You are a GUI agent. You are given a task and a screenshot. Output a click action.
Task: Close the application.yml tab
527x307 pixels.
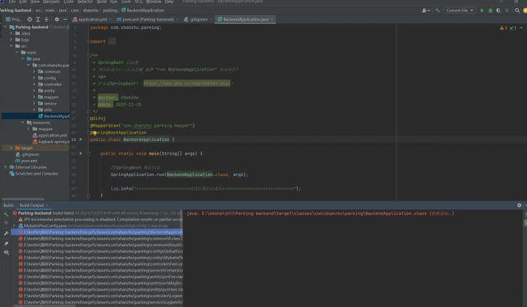point(110,20)
